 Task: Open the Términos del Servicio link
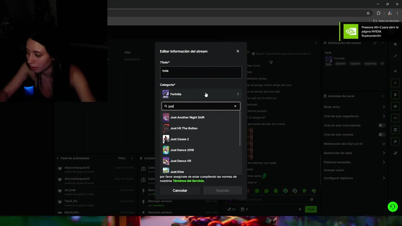pos(188,181)
